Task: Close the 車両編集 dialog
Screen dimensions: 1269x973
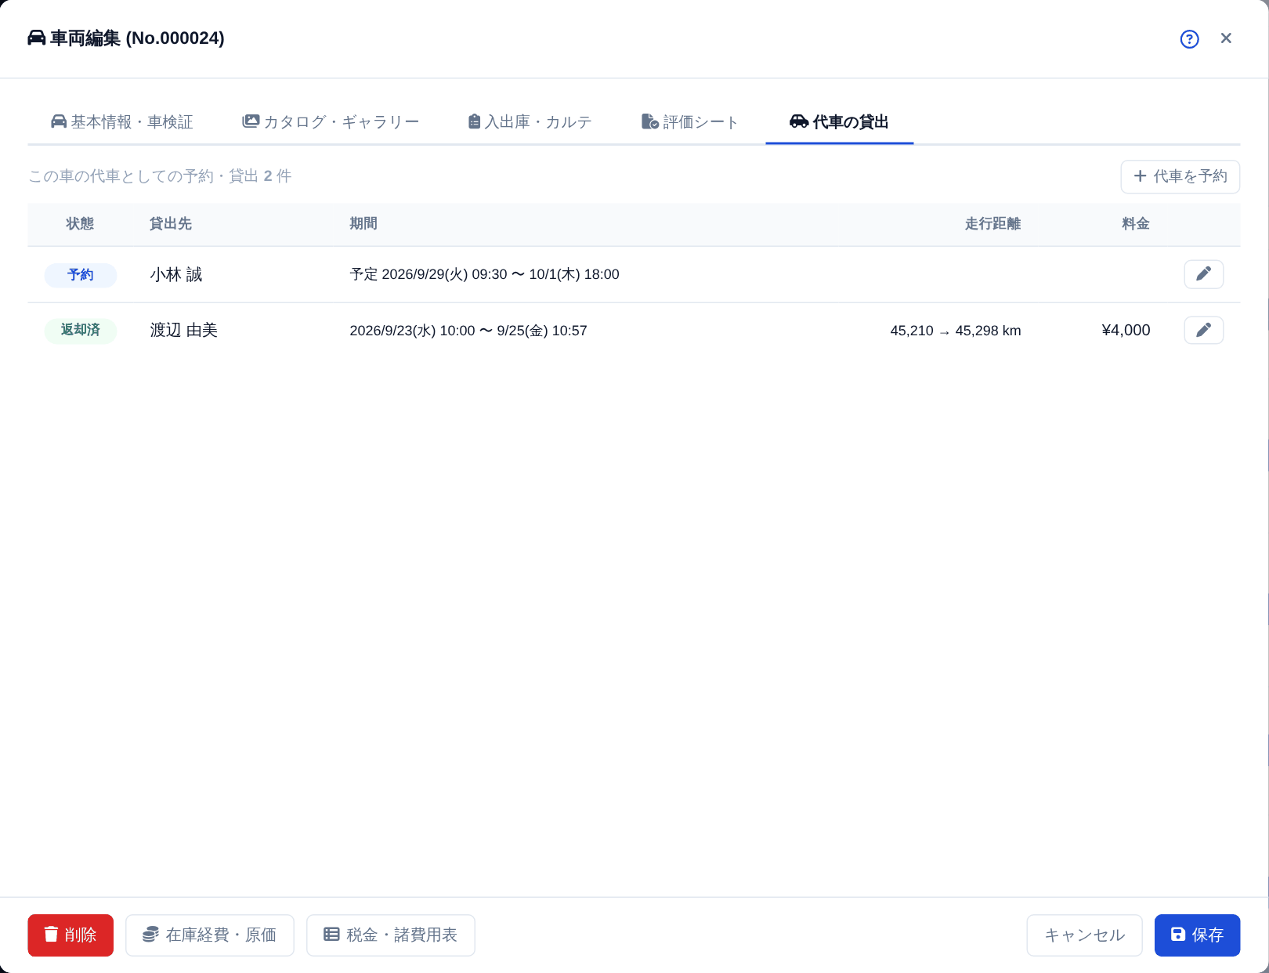Action: 1226,38
